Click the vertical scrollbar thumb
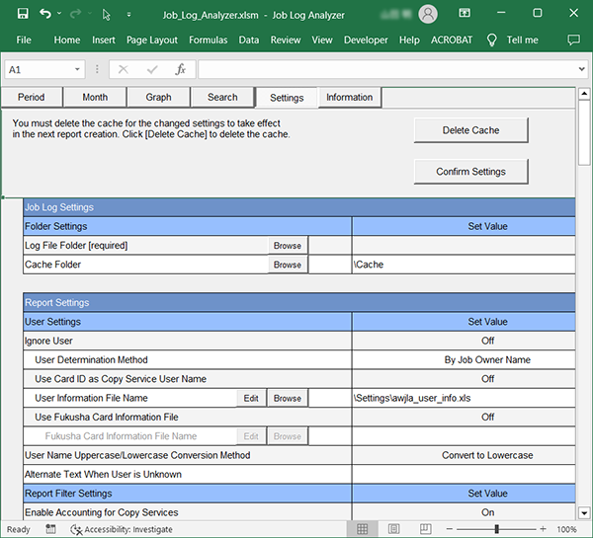Image resolution: width=593 pixels, height=538 pixels. point(584,132)
